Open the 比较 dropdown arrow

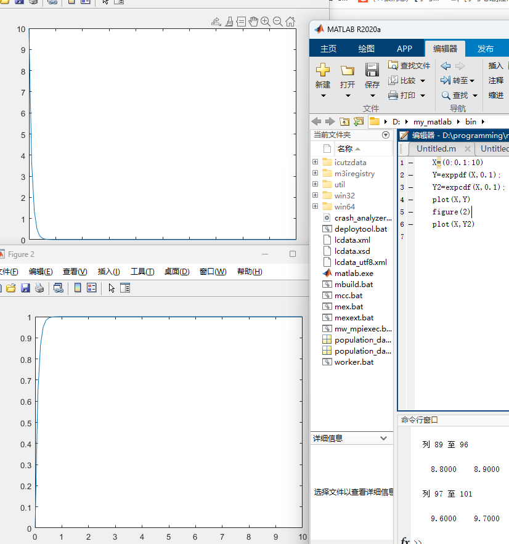(x=423, y=81)
